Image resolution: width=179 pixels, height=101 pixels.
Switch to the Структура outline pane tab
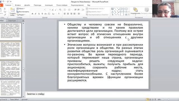12,20
